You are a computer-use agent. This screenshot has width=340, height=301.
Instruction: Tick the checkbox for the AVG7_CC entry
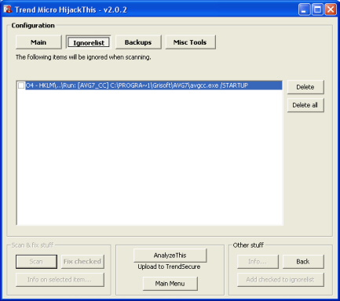(x=21, y=85)
